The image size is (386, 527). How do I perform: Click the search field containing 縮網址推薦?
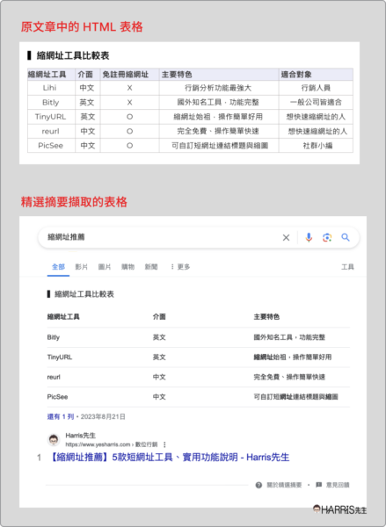(199, 237)
